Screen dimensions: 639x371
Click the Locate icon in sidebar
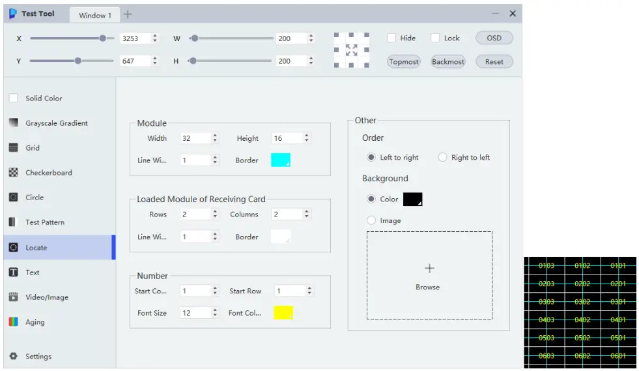click(x=14, y=247)
